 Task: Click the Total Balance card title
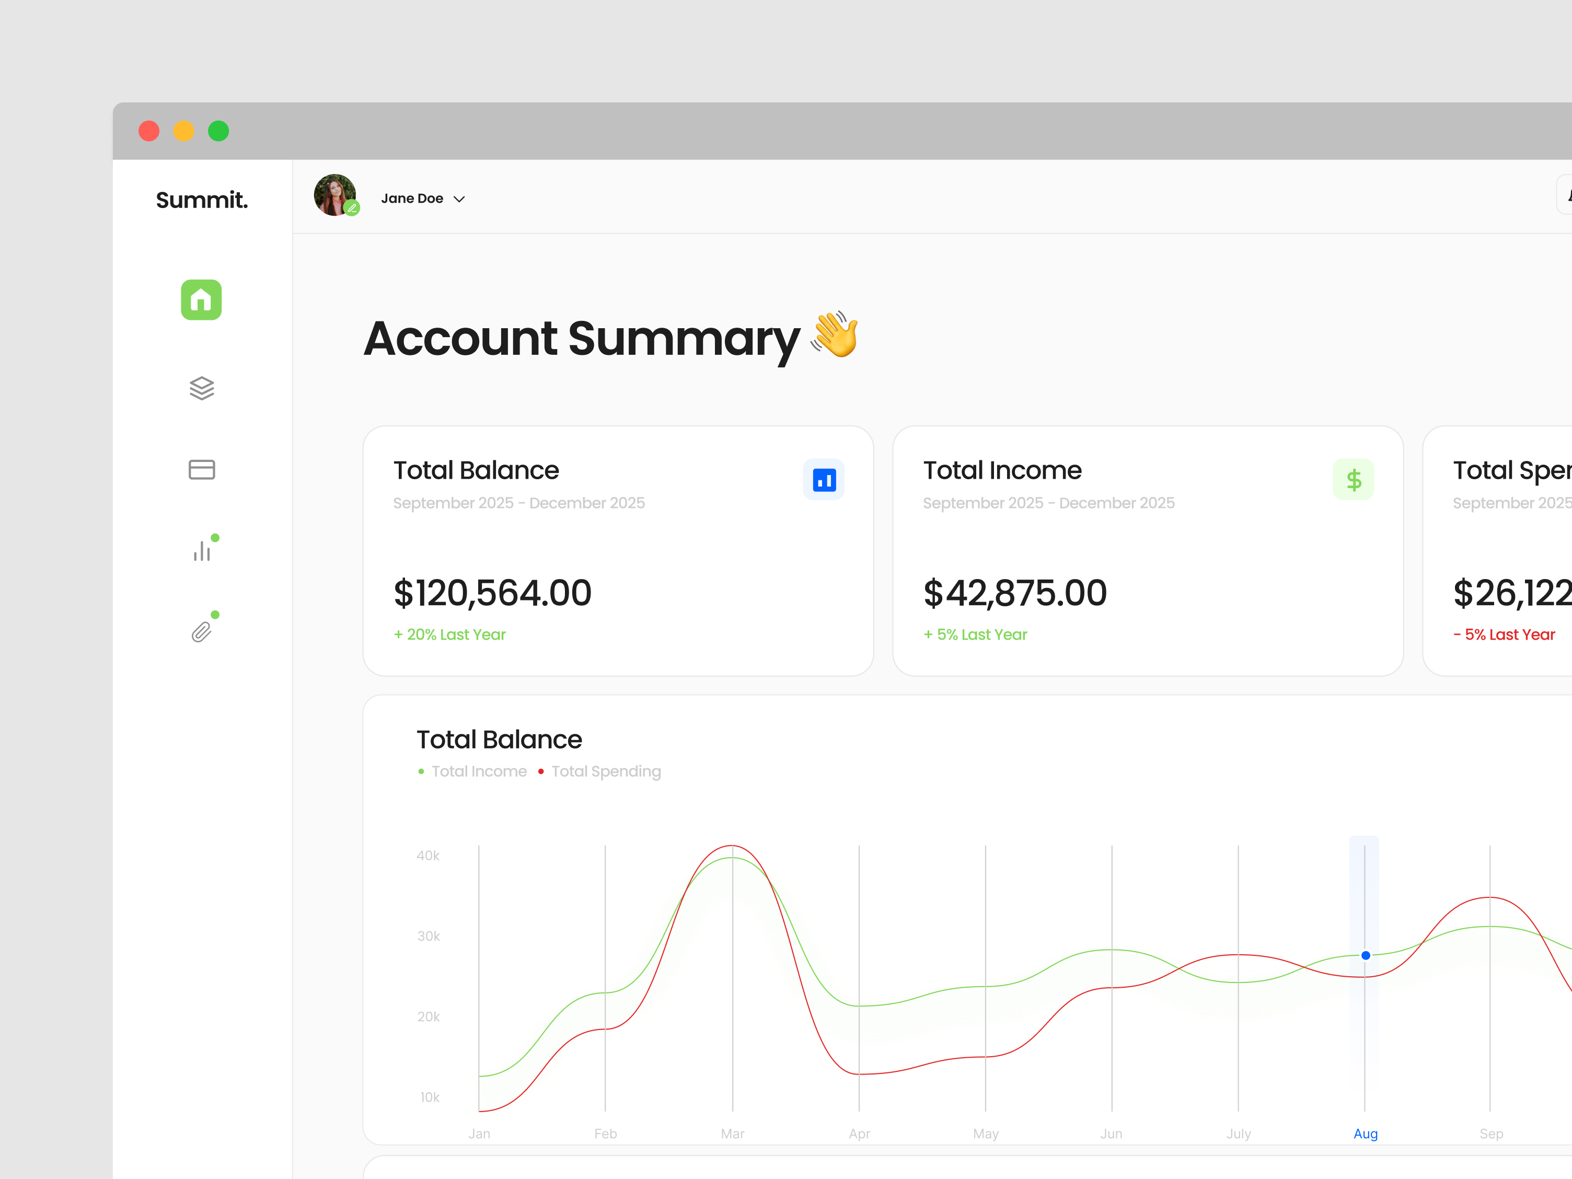[476, 470]
